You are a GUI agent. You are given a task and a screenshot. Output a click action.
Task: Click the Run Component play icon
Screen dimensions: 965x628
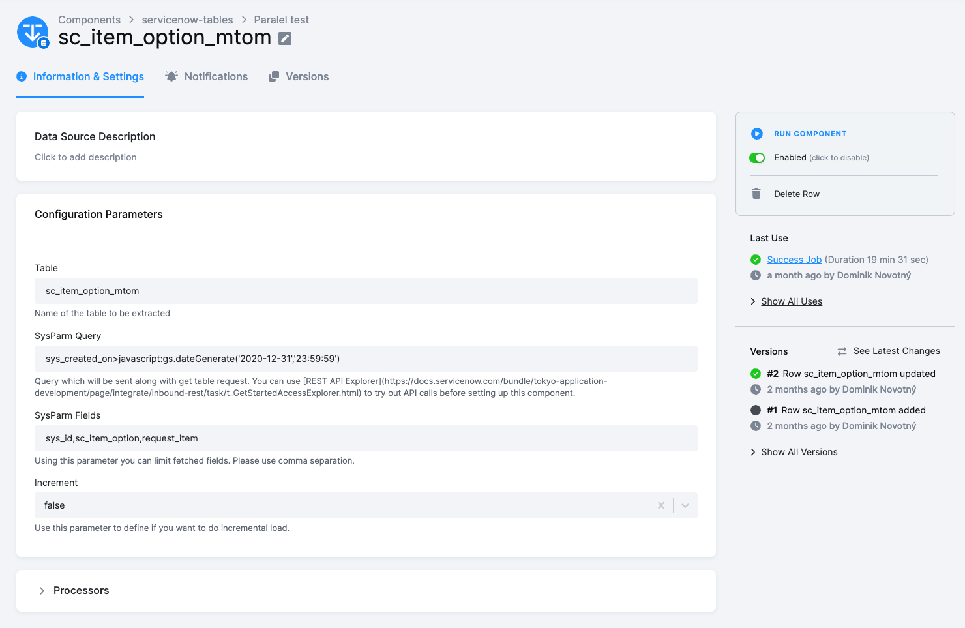756,134
